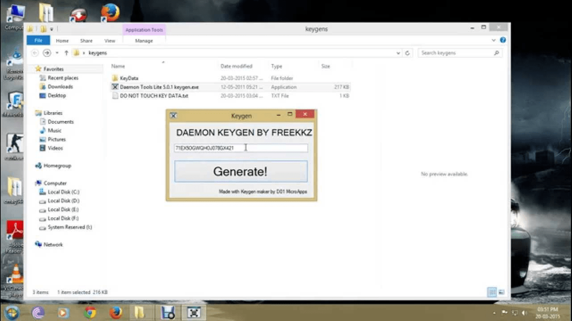Click the keygen app icon on the taskbar
The image size is (572, 321).
194,313
